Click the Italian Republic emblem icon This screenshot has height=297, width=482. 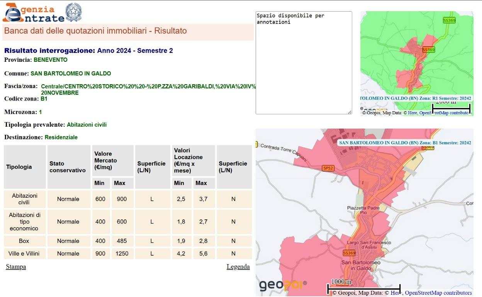pos(73,12)
